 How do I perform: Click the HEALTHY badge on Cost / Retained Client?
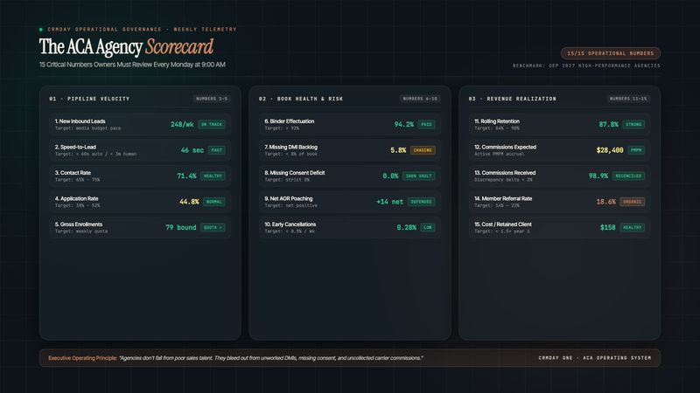(632, 228)
